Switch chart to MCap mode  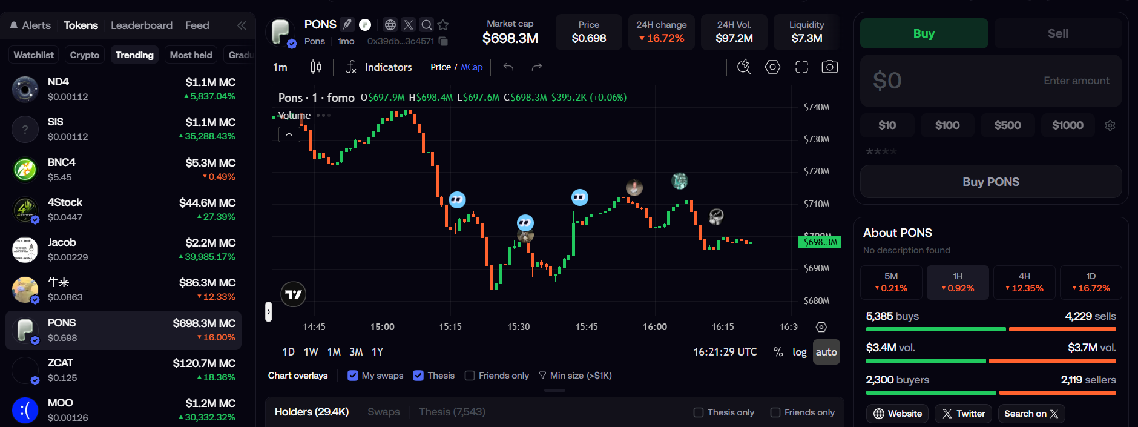point(472,67)
